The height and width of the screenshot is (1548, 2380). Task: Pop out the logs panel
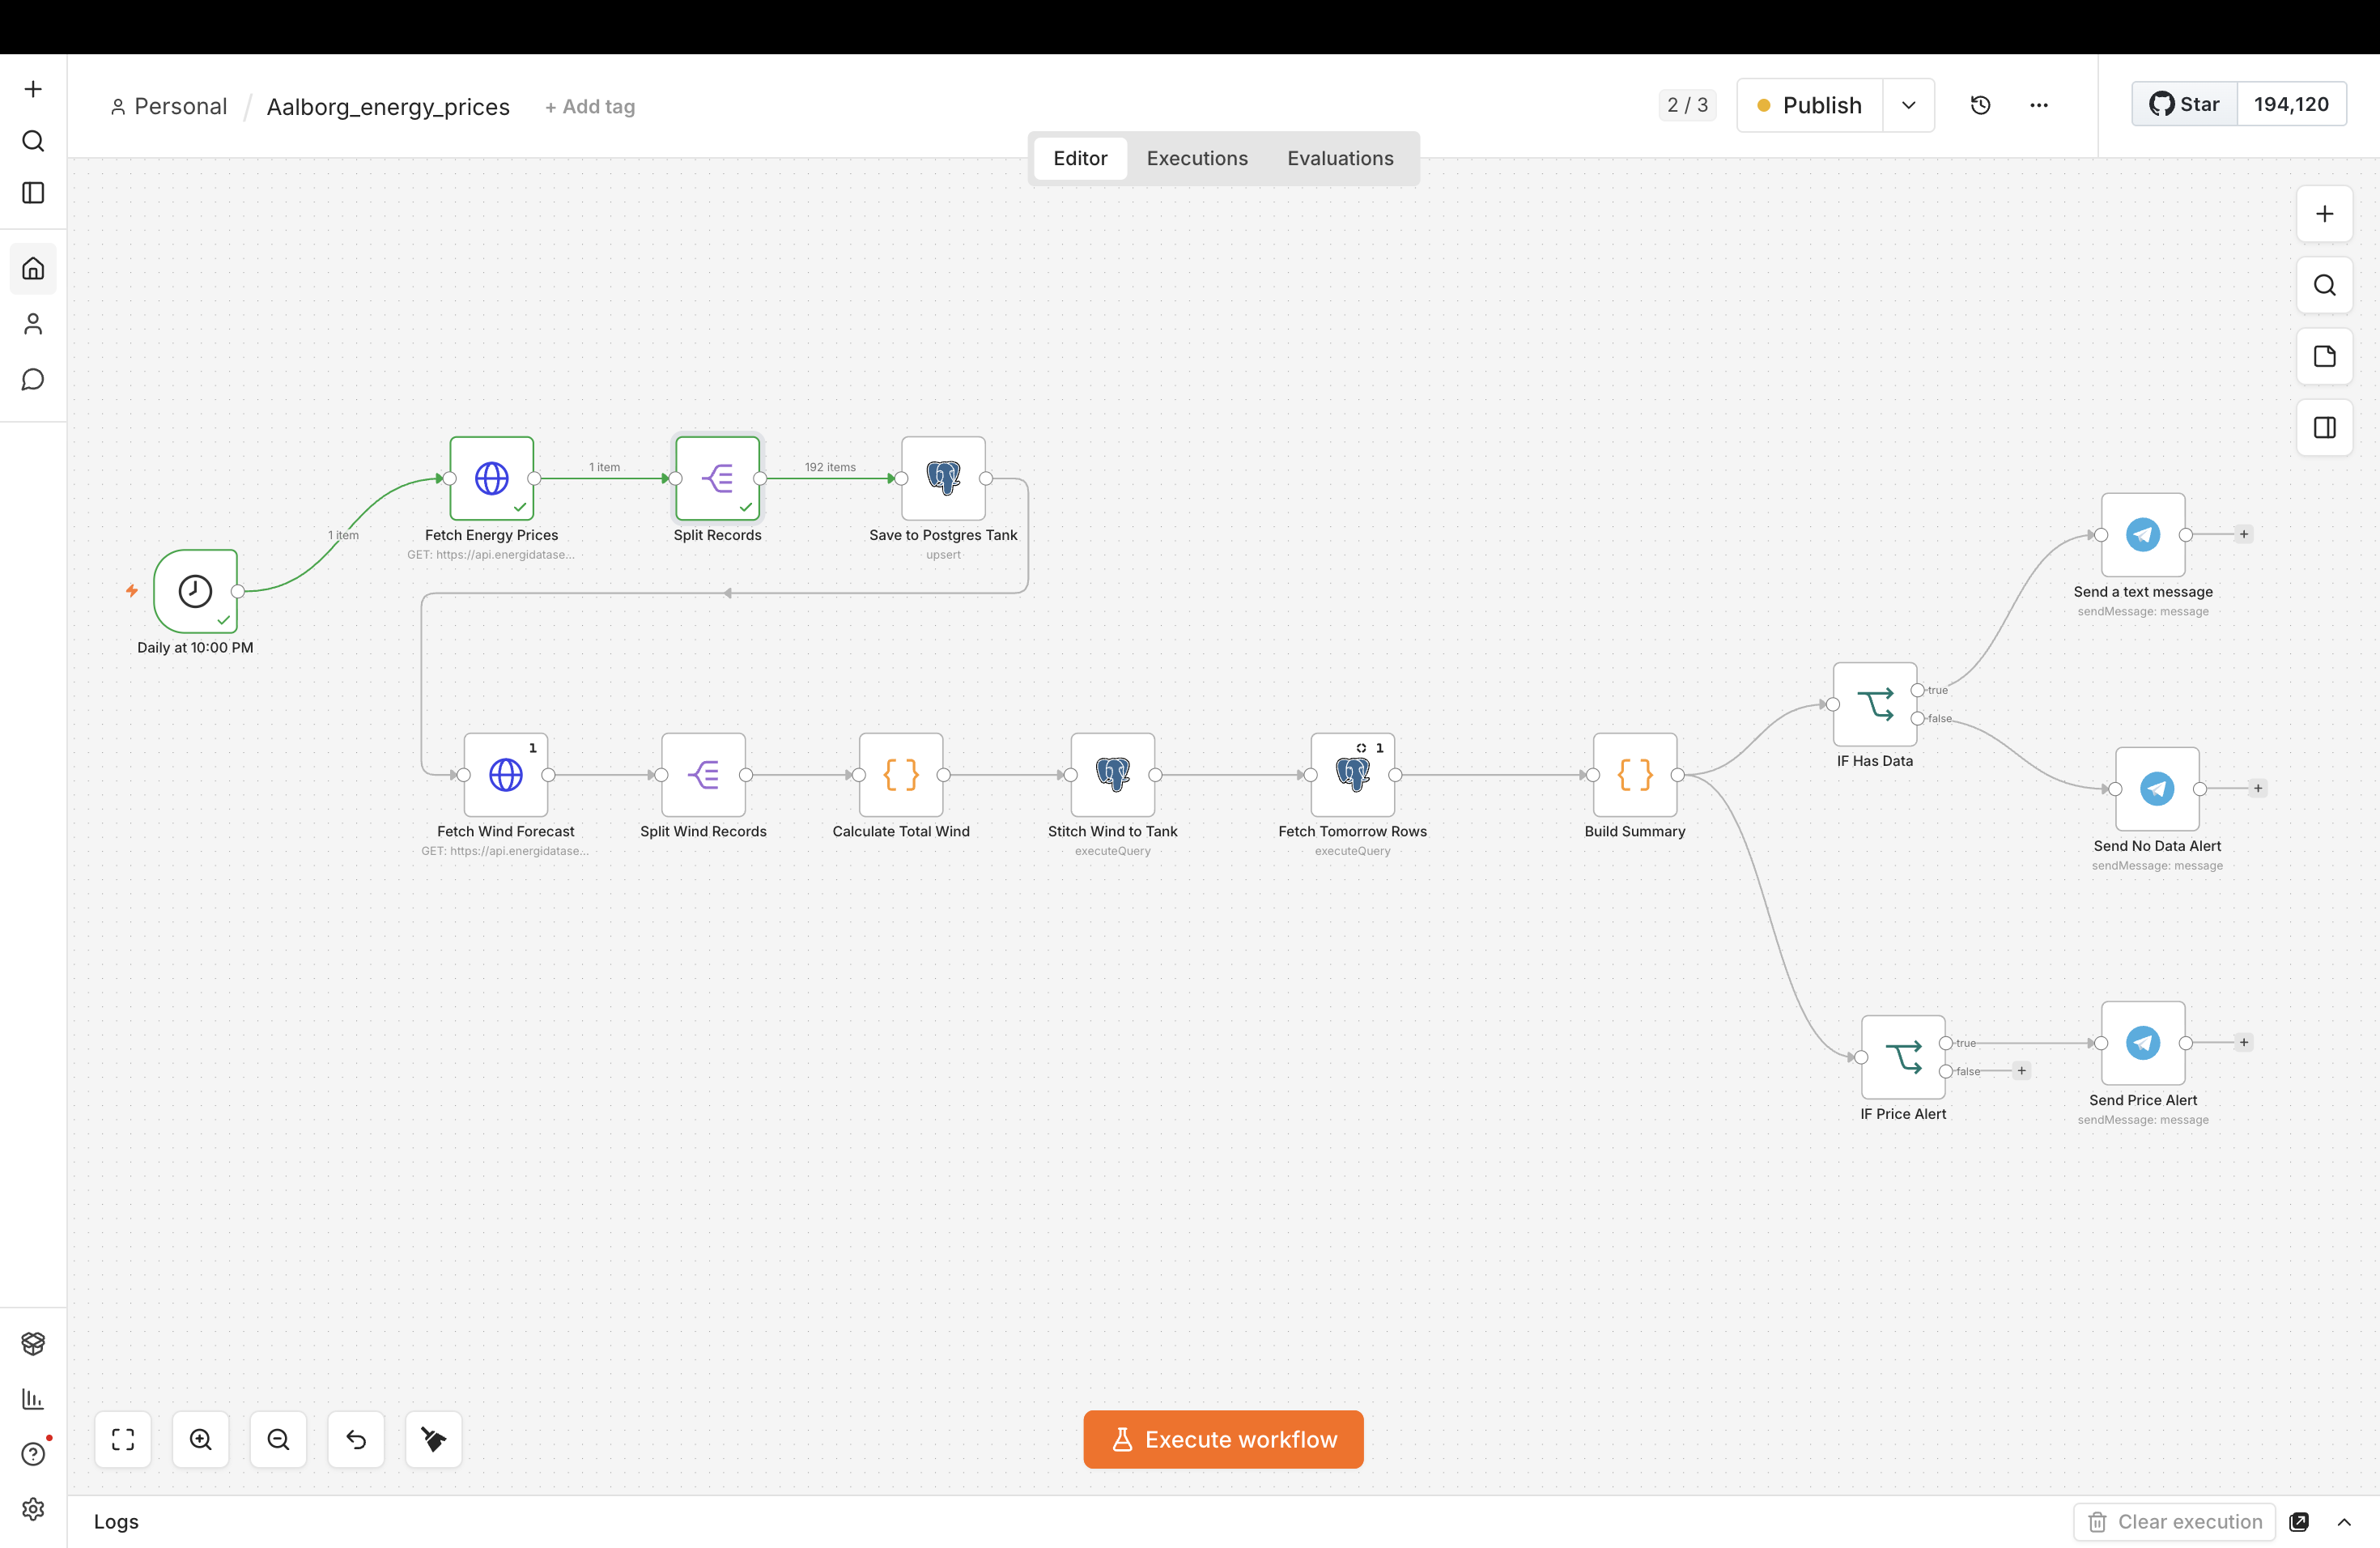click(2299, 1522)
